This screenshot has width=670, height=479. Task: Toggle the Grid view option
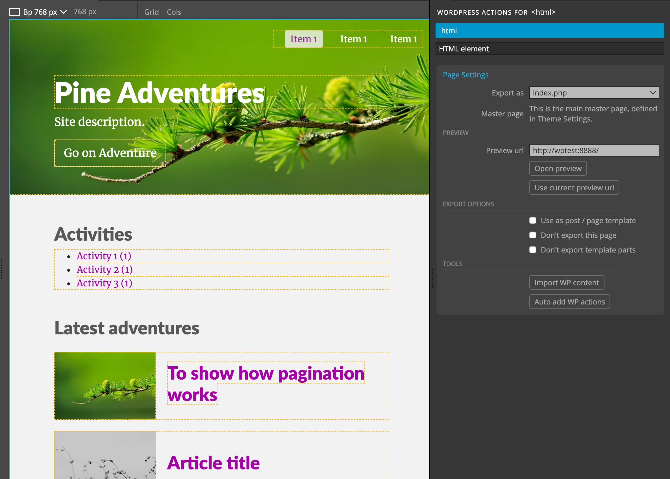coord(151,12)
